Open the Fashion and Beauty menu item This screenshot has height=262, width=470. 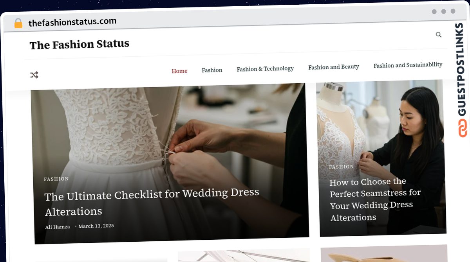334,67
